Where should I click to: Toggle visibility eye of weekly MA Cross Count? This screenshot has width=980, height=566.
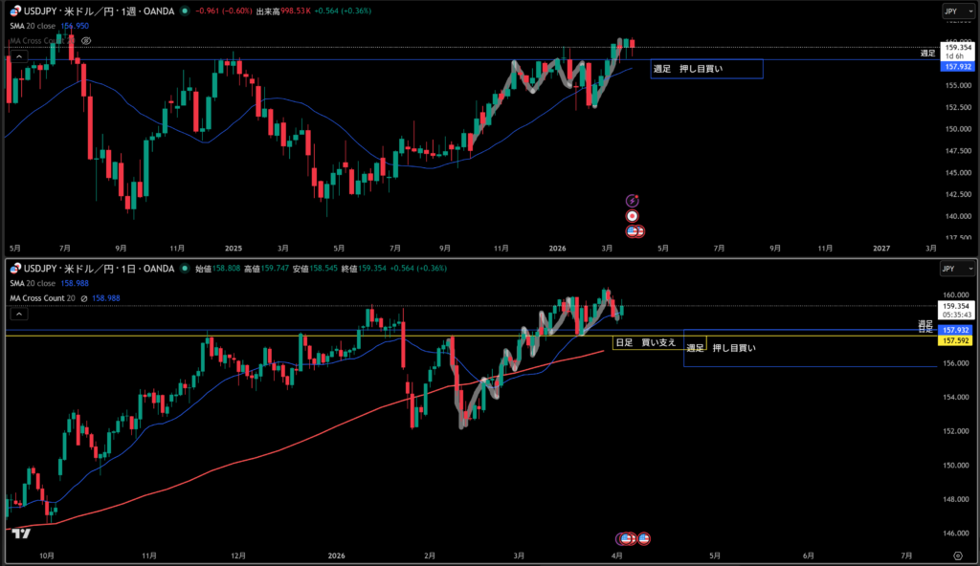coord(87,42)
